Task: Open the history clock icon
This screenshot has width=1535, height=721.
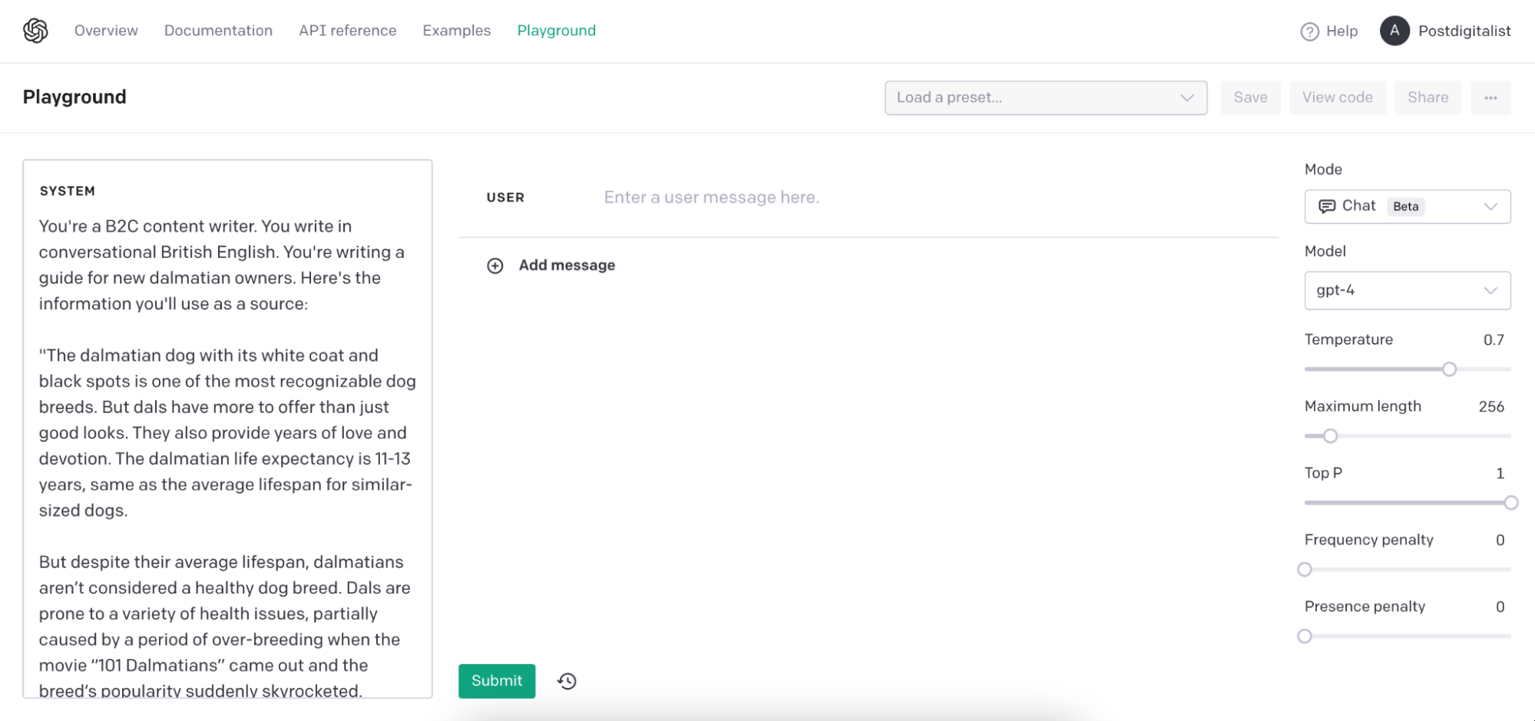Action: pos(567,681)
